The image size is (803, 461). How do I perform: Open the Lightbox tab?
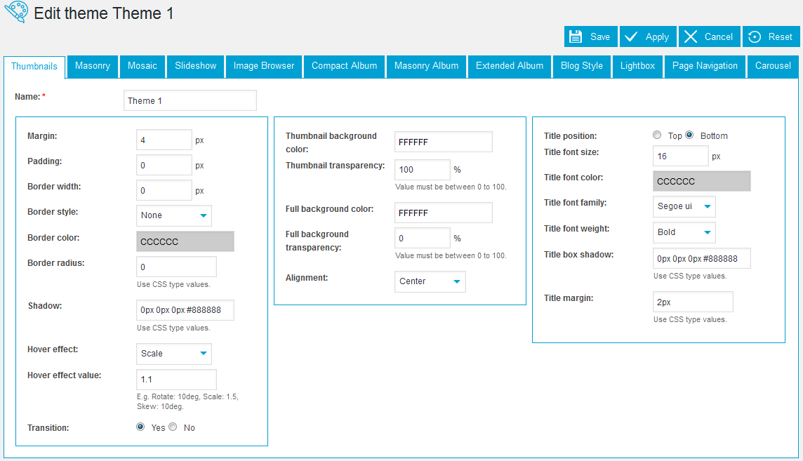point(637,66)
